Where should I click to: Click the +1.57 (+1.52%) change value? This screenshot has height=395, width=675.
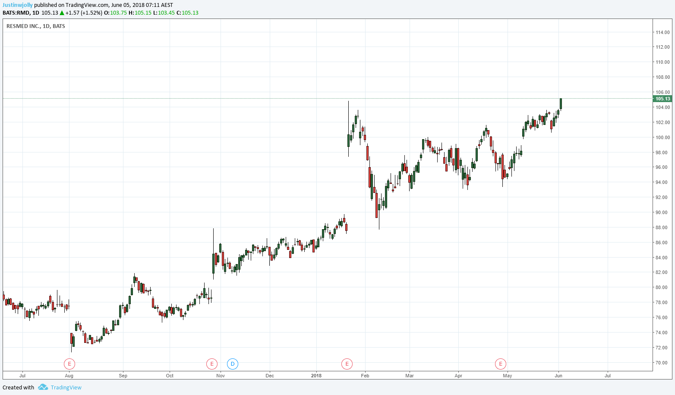click(x=84, y=13)
